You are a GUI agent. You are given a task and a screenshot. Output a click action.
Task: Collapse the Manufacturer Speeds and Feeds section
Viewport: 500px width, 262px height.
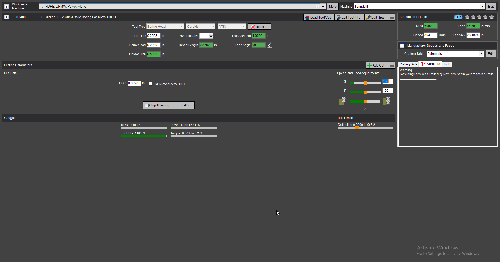pos(402,46)
